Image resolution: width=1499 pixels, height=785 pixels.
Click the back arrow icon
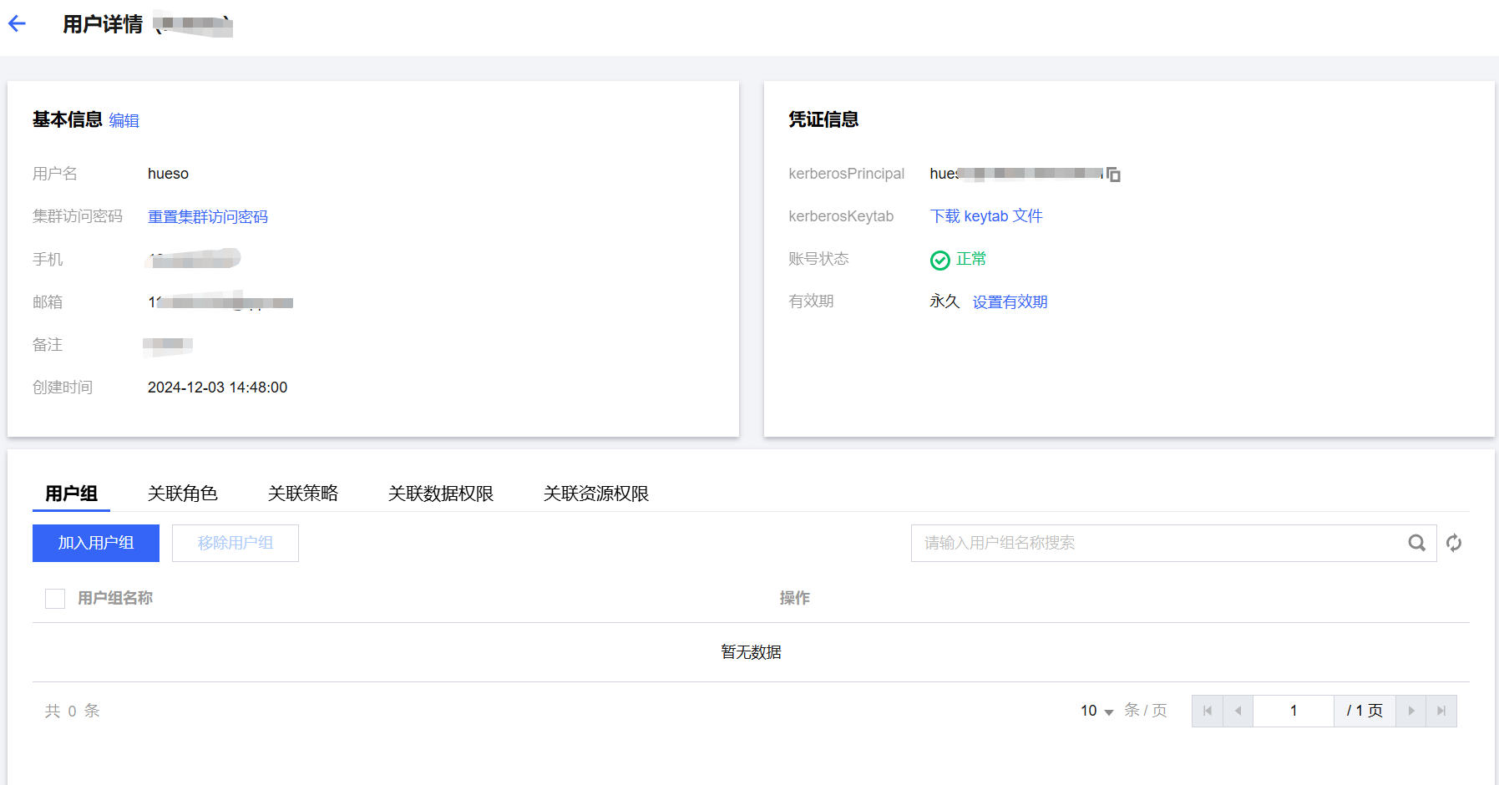pyautogui.click(x=18, y=24)
